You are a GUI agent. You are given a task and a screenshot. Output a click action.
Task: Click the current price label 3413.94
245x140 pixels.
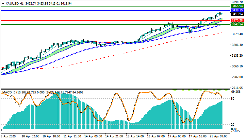tap(237, 14)
